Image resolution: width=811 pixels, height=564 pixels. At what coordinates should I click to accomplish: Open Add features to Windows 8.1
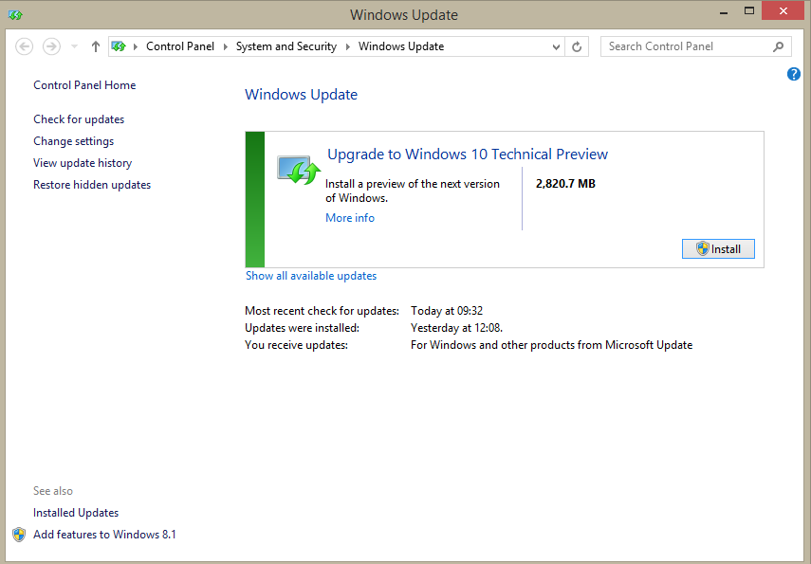point(104,534)
